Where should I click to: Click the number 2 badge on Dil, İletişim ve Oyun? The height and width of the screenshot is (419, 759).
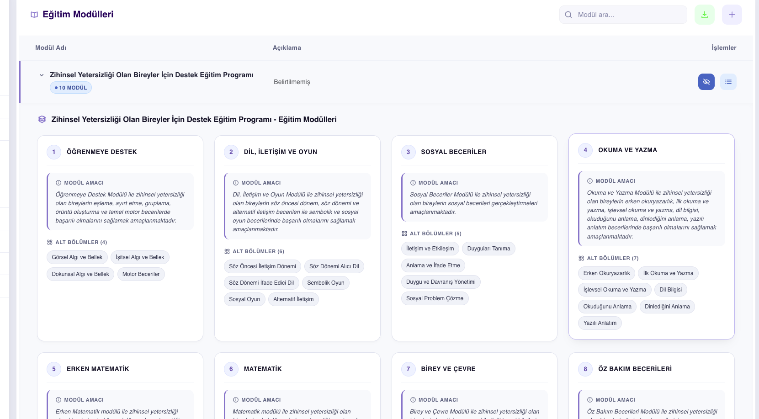tap(231, 152)
